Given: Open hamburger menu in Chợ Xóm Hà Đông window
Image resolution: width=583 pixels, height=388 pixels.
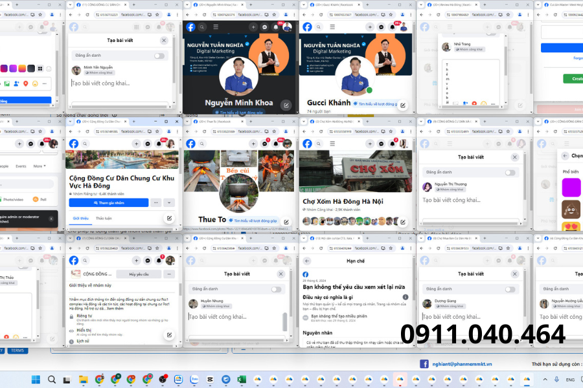Looking at the screenshot, I should click(332, 144).
